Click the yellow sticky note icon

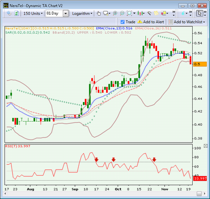pyautogui.click(x=156, y=13)
